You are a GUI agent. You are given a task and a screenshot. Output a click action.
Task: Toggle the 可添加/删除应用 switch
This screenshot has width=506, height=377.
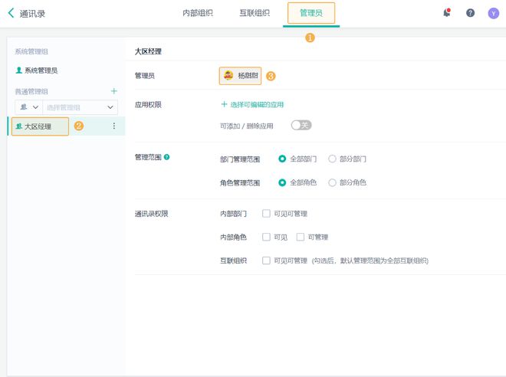pyautogui.click(x=301, y=126)
